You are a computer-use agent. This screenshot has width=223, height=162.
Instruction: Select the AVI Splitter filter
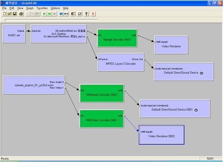coord(59,34)
